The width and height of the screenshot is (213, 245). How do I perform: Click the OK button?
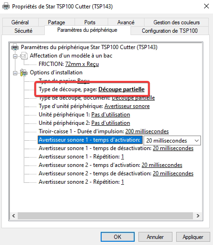pyautogui.click(x=117, y=237)
